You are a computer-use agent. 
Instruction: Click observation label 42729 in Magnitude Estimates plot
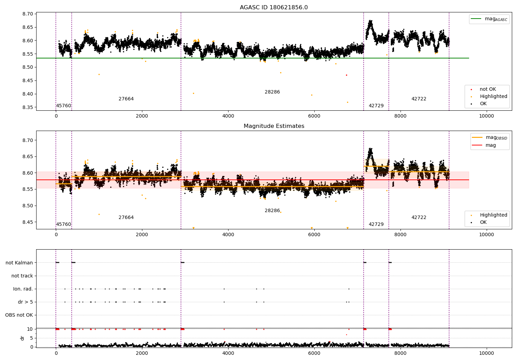pos(376,225)
